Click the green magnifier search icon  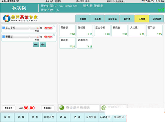pos(62,107)
